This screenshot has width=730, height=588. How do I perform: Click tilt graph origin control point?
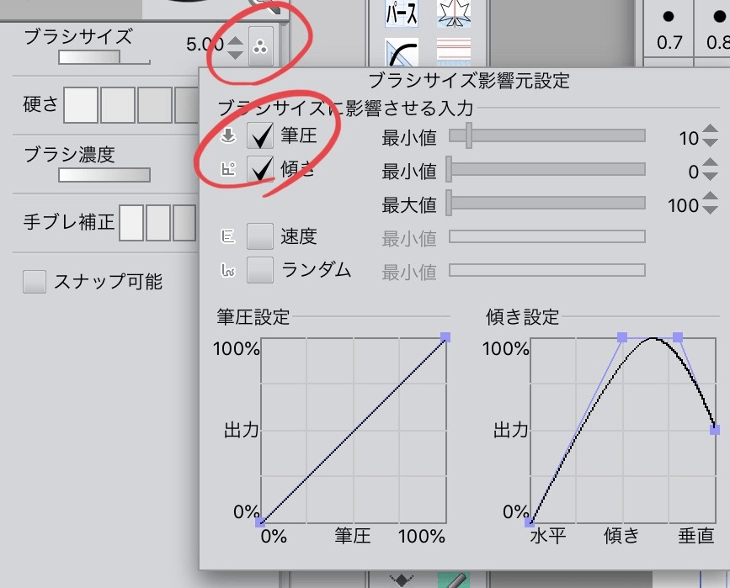(530, 522)
